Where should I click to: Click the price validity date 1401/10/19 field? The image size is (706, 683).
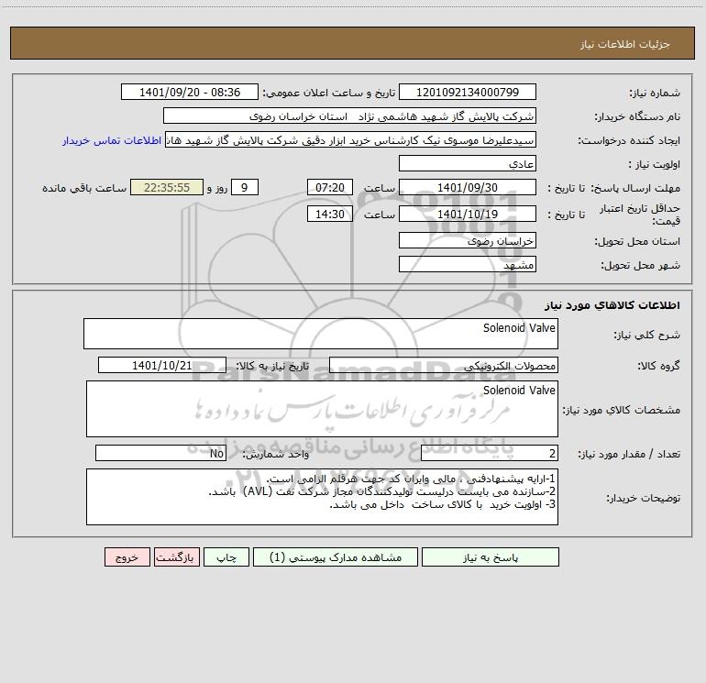pos(468,214)
